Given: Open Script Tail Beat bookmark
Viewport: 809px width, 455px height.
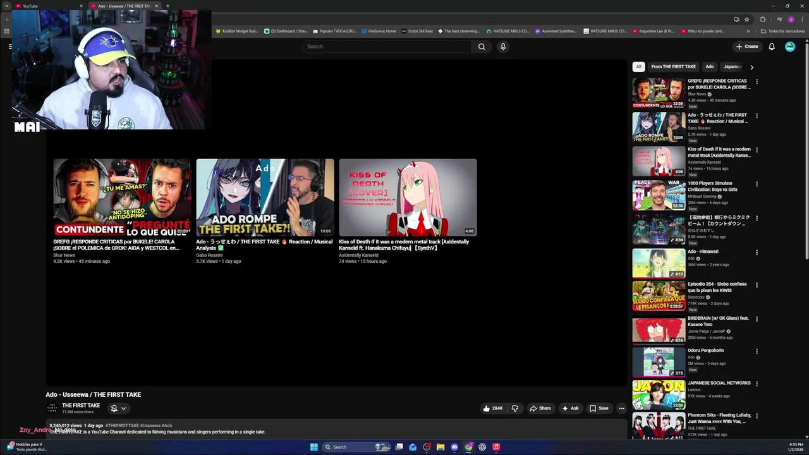Looking at the screenshot, I should (x=417, y=31).
